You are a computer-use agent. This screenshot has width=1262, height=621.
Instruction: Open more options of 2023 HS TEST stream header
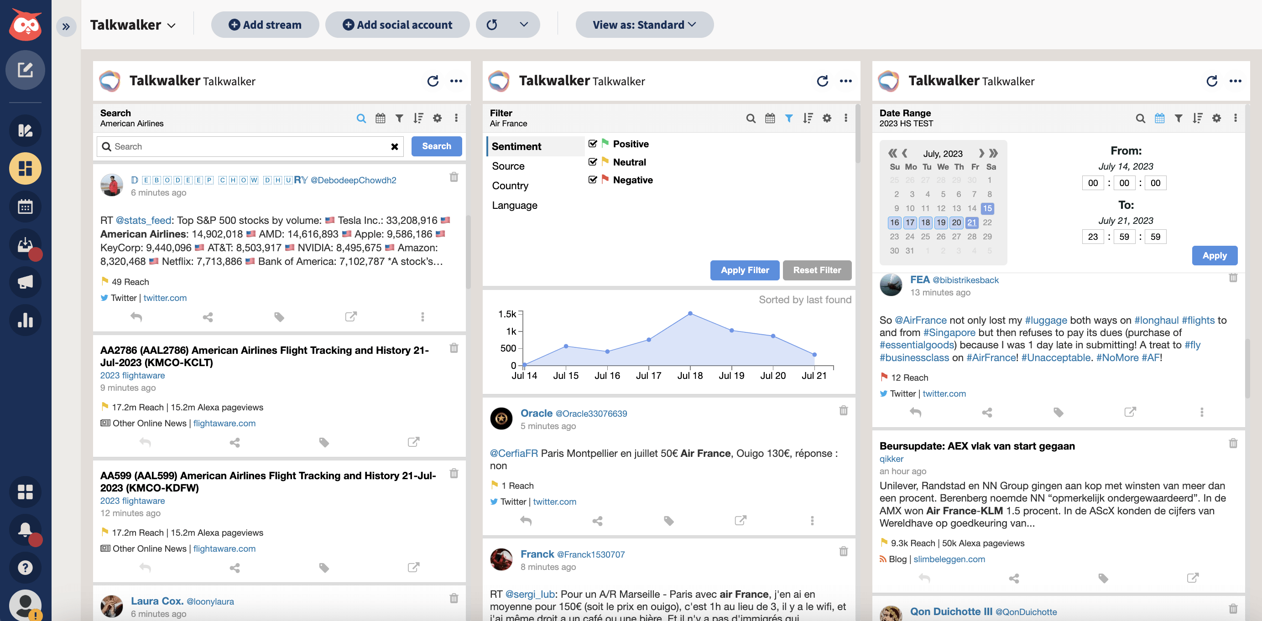coord(1235,81)
